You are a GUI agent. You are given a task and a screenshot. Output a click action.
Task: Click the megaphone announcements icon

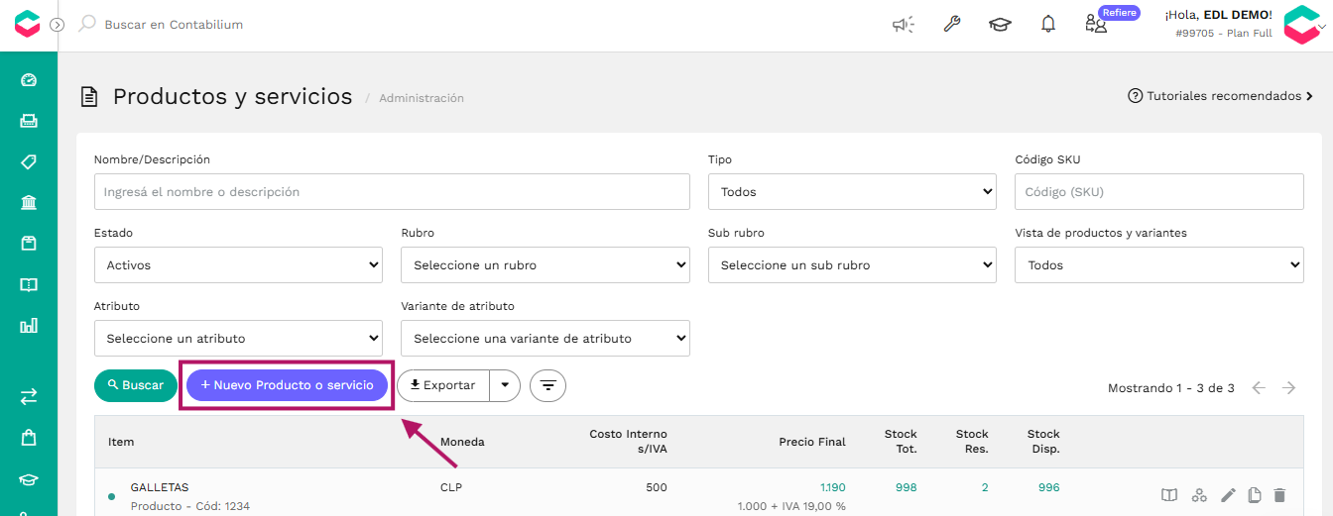tap(903, 25)
